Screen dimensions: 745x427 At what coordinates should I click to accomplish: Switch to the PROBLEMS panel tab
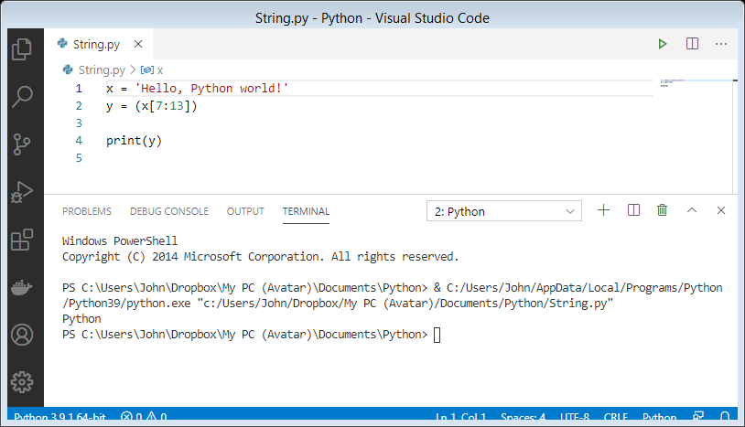pos(87,211)
